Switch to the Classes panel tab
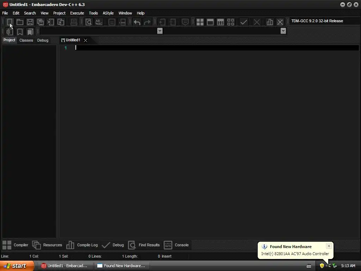 coord(26,40)
